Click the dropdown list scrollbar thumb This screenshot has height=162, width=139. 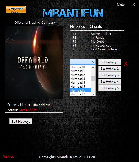tap(93, 79)
